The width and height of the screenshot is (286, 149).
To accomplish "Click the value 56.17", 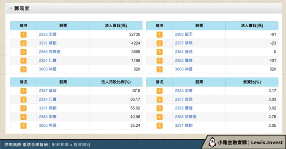I will 135,99.
